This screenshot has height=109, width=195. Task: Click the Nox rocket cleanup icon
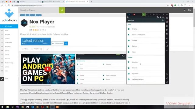167,46
